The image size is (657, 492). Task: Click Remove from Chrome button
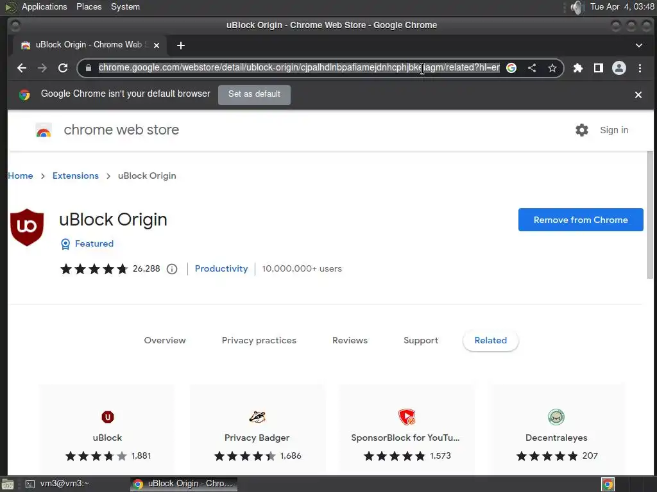click(x=580, y=220)
